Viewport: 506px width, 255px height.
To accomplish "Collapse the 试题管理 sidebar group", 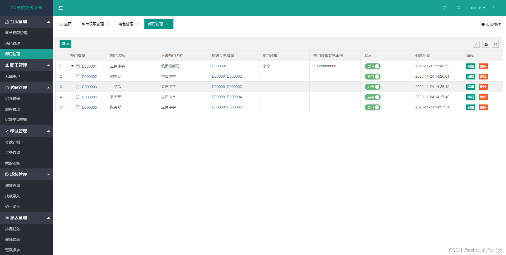I will [26, 87].
